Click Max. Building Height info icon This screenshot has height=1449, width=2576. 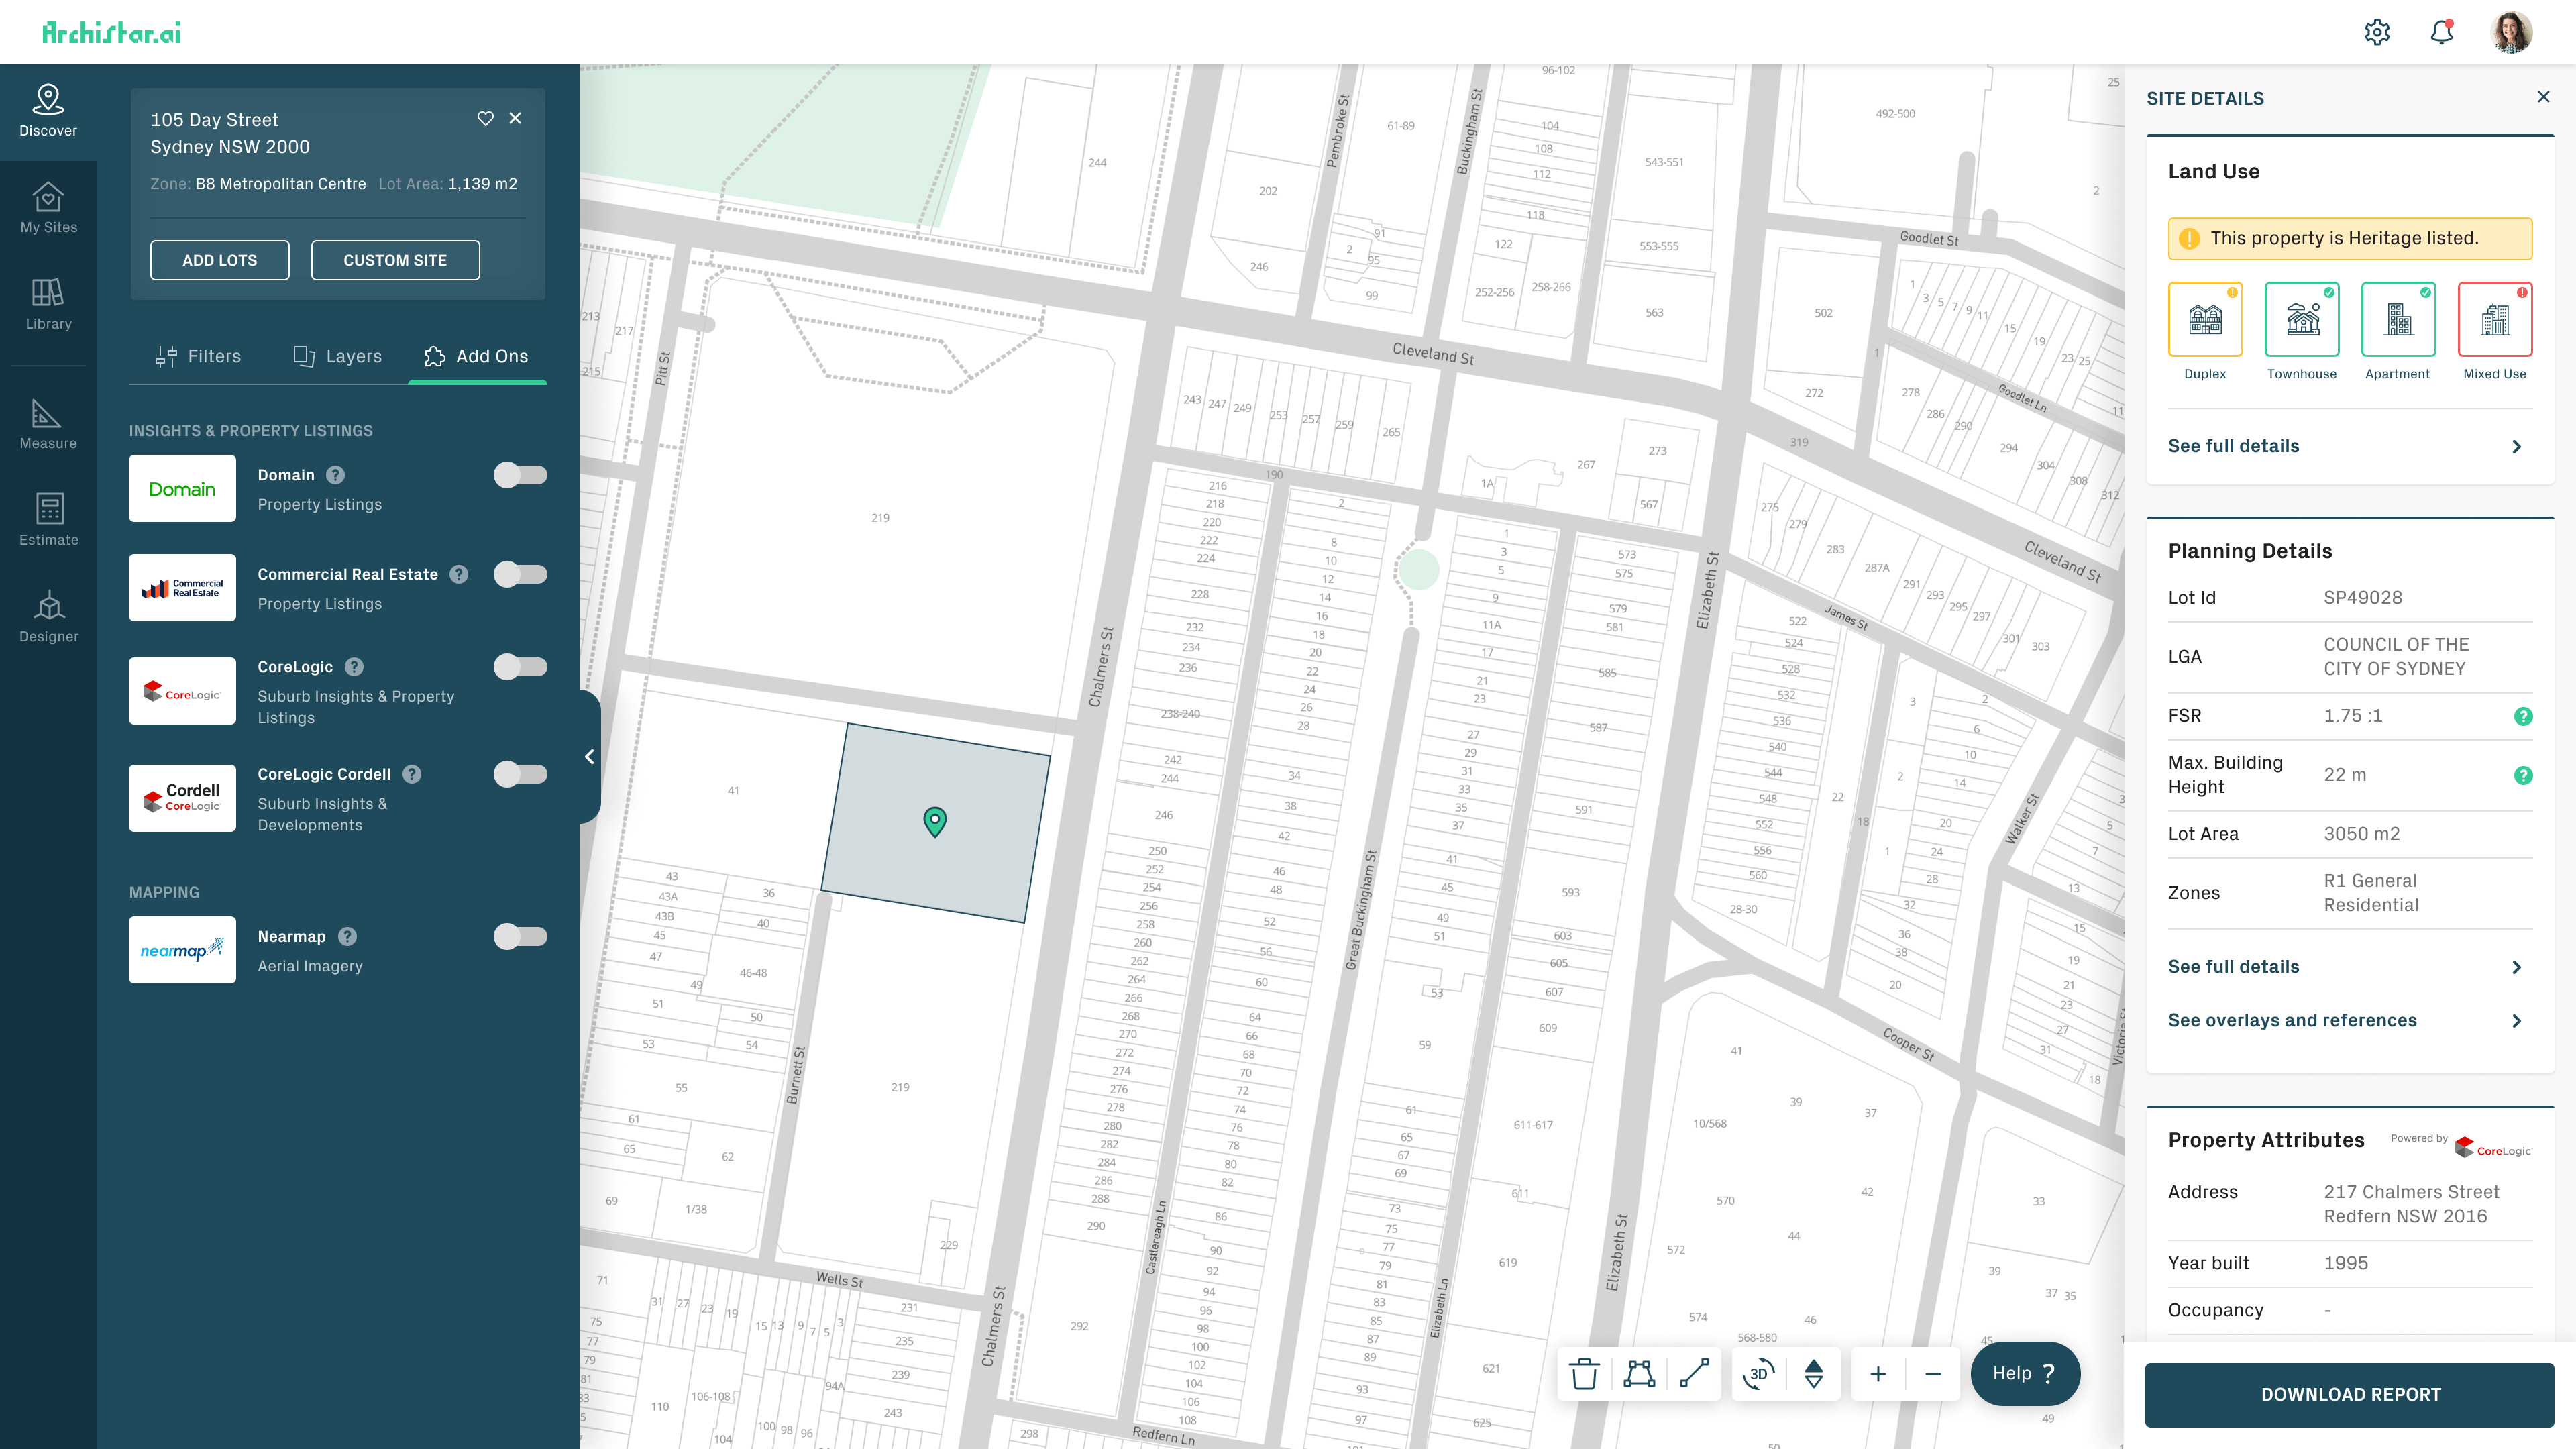pos(2523,775)
